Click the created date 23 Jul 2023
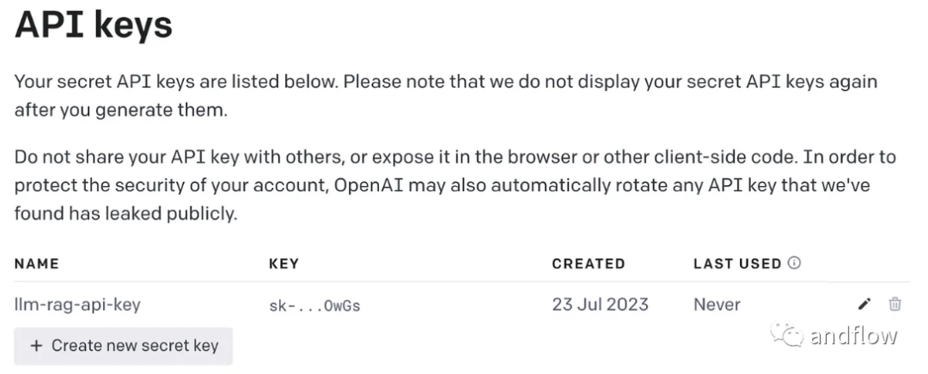 point(600,304)
